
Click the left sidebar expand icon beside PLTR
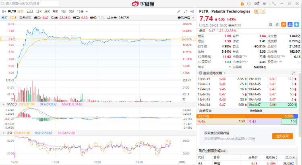pos(4,11)
